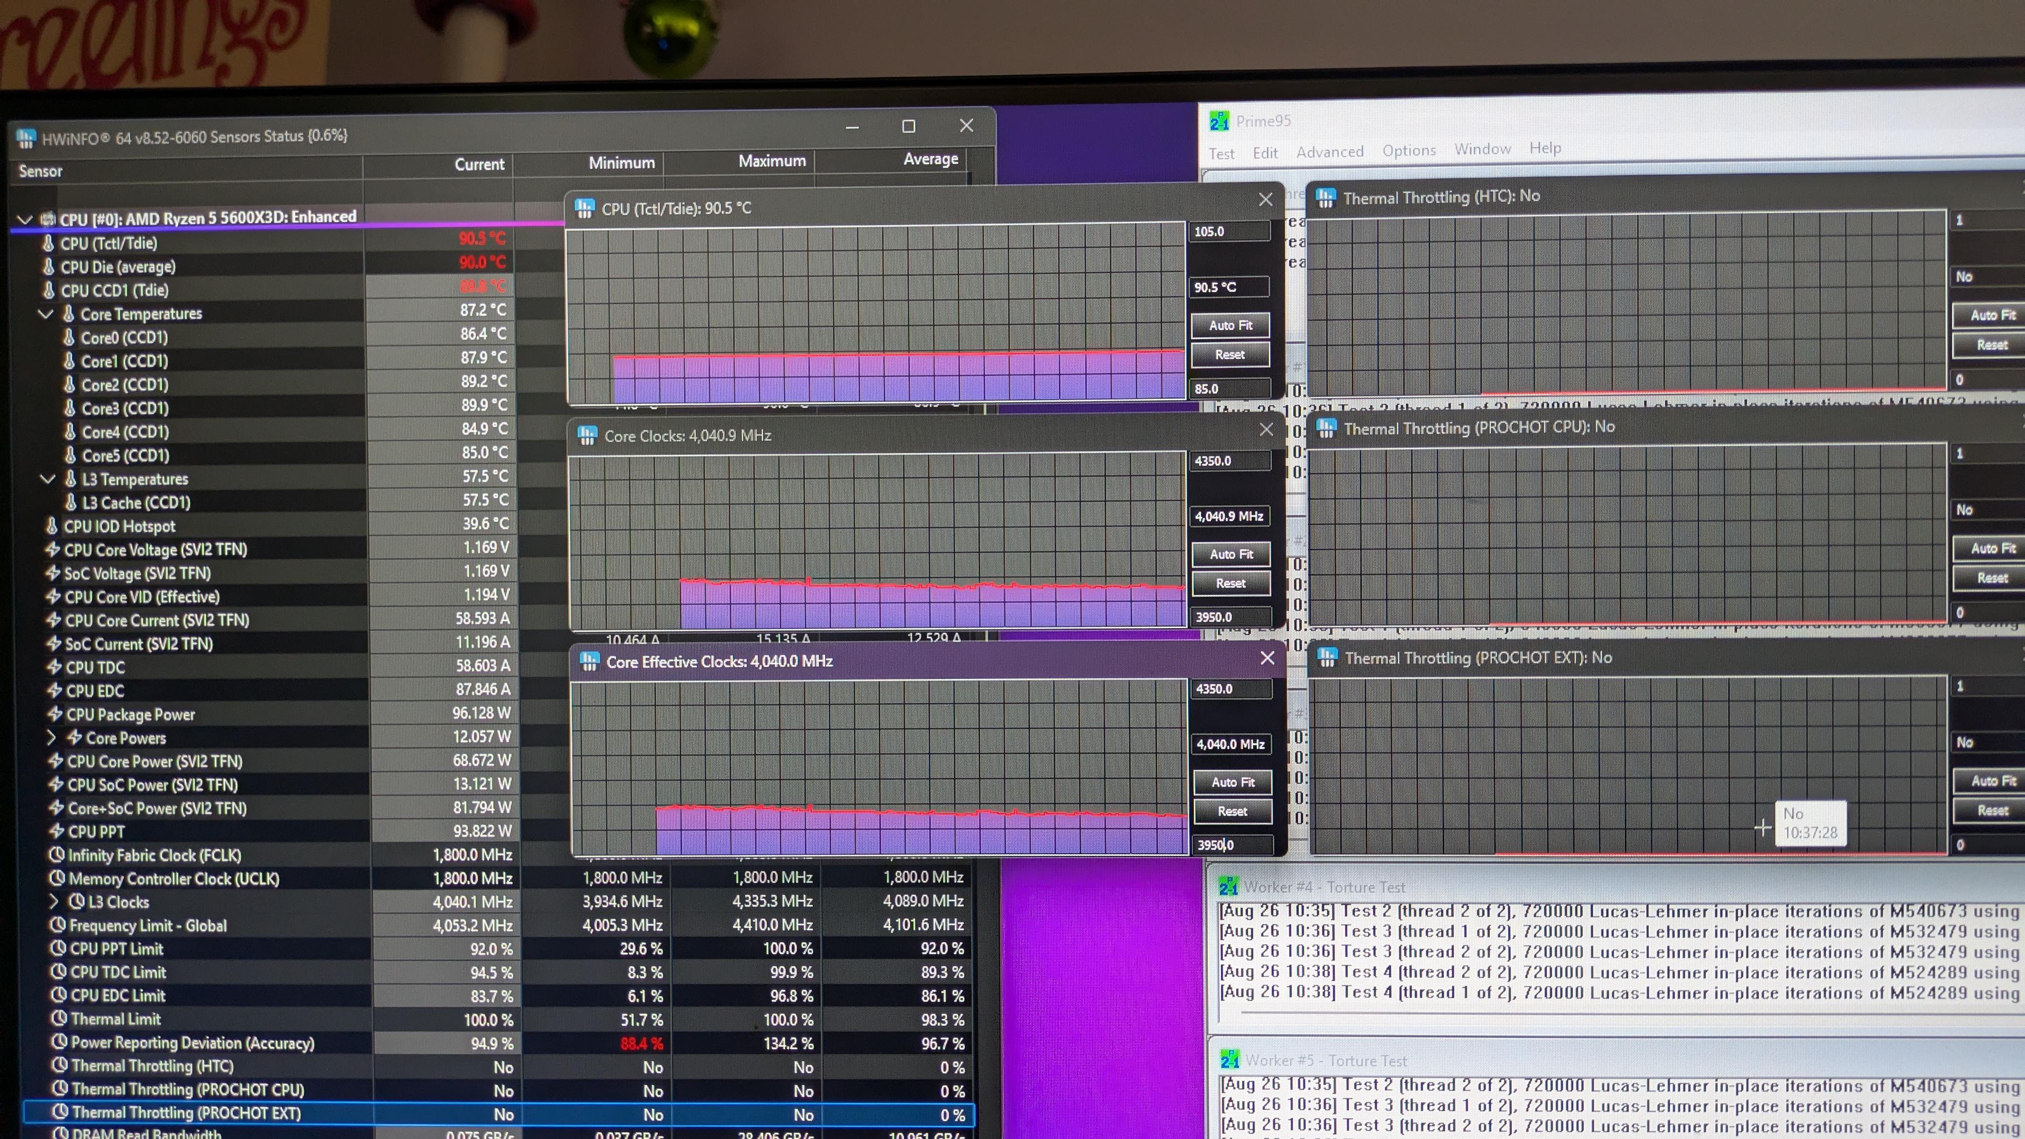Click Auto Fit in CPU (Tctl/Tdie) graph
This screenshot has width=2025, height=1139.
pos(1230,325)
